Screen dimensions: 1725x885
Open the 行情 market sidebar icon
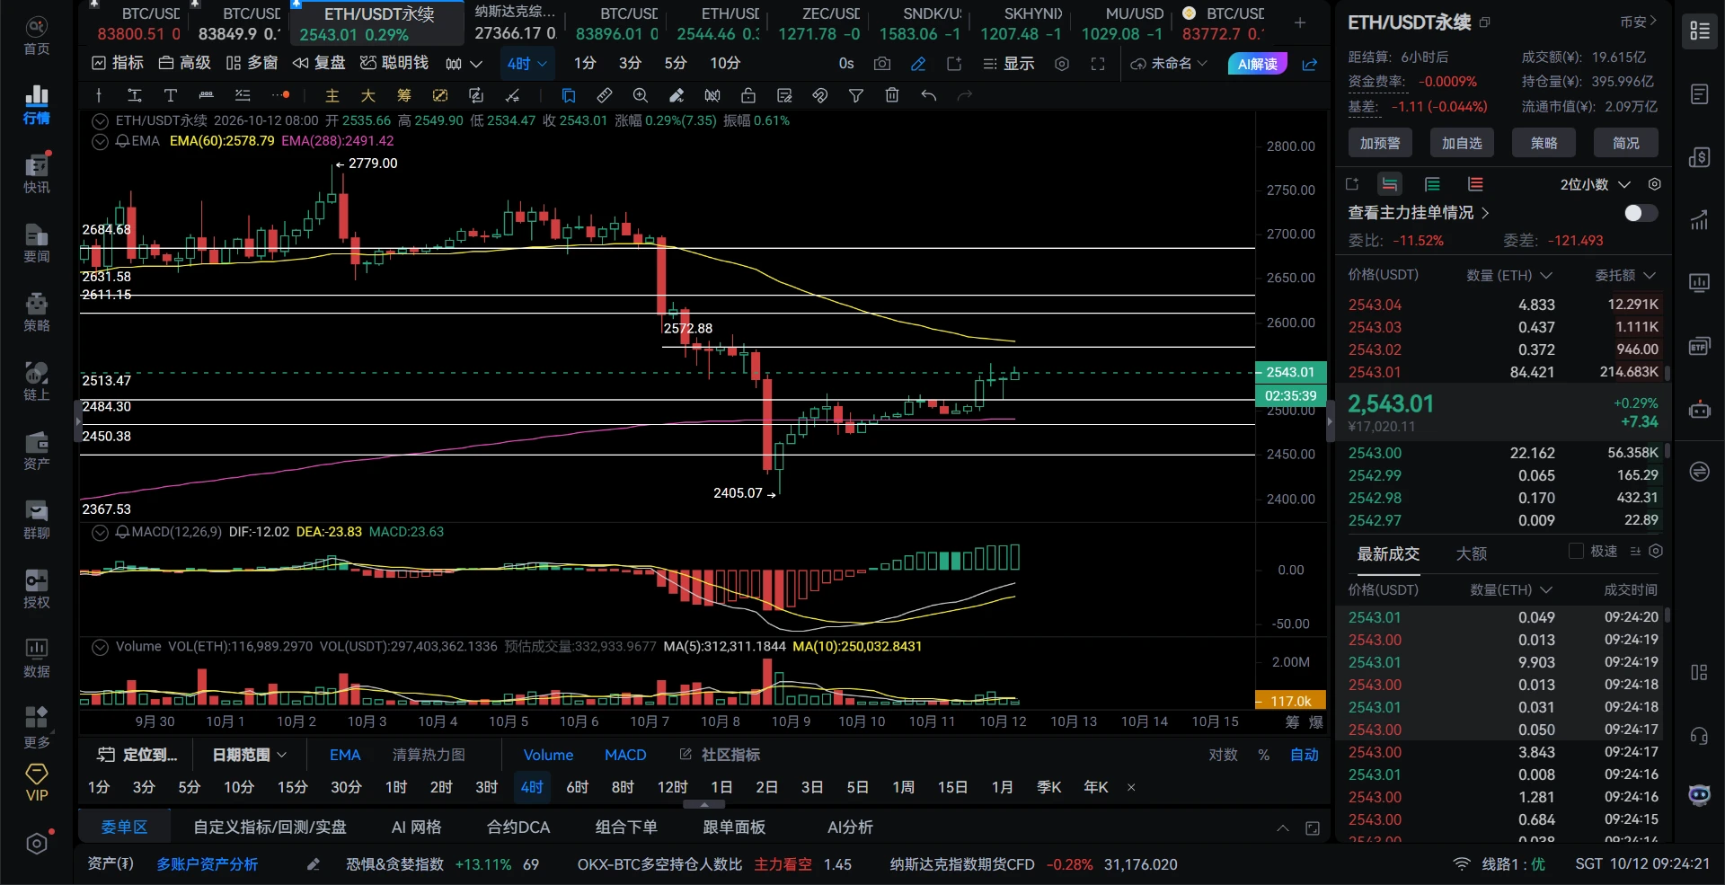tap(37, 104)
